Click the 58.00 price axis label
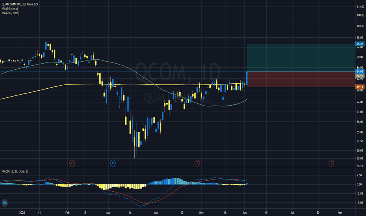 pos(360,158)
